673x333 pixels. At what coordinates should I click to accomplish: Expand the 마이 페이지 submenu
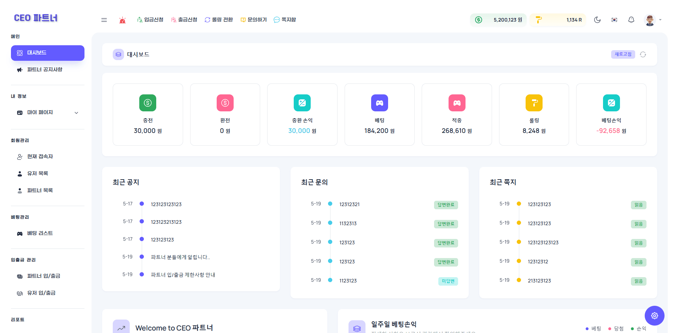tap(47, 112)
